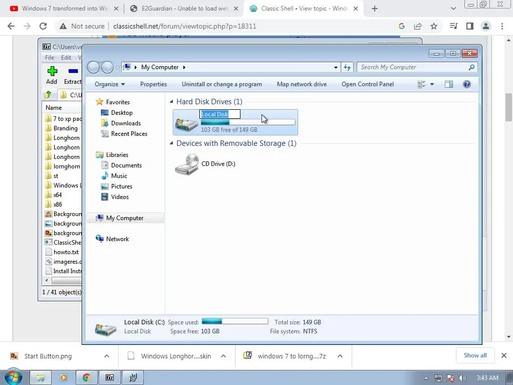Switch to E2Guardian tab

[185, 9]
